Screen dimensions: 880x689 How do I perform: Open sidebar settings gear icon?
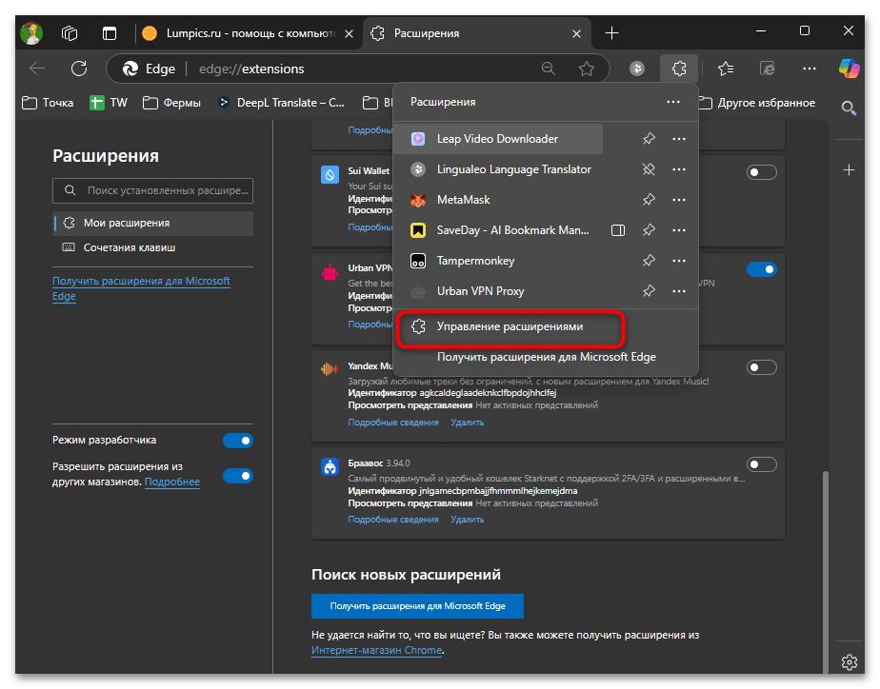(x=850, y=662)
